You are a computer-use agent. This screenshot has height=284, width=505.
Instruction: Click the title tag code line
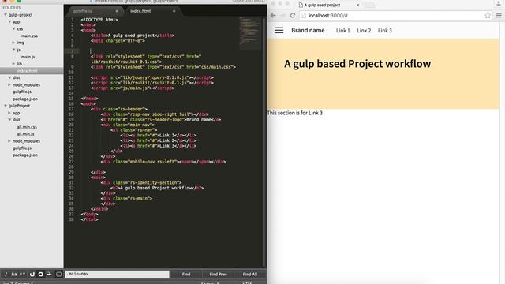(x=133, y=35)
